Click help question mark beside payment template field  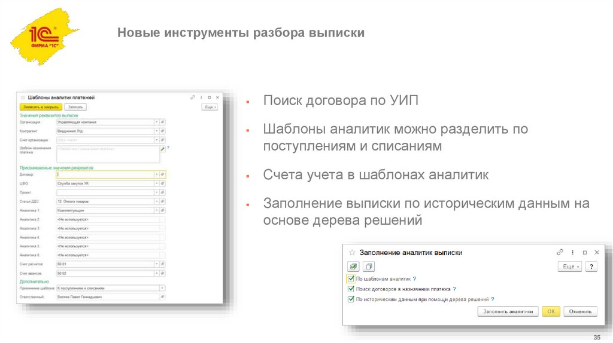point(168,148)
